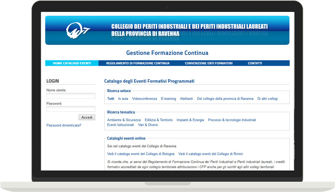Click the Gestione Formazione Continua heading
This screenshot has width=335, height=192.
[167, 53]
